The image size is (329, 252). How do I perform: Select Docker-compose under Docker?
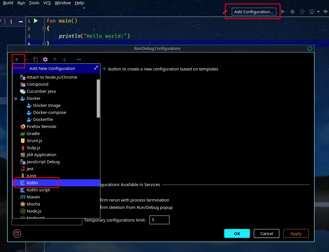click(x=56, y=112)
